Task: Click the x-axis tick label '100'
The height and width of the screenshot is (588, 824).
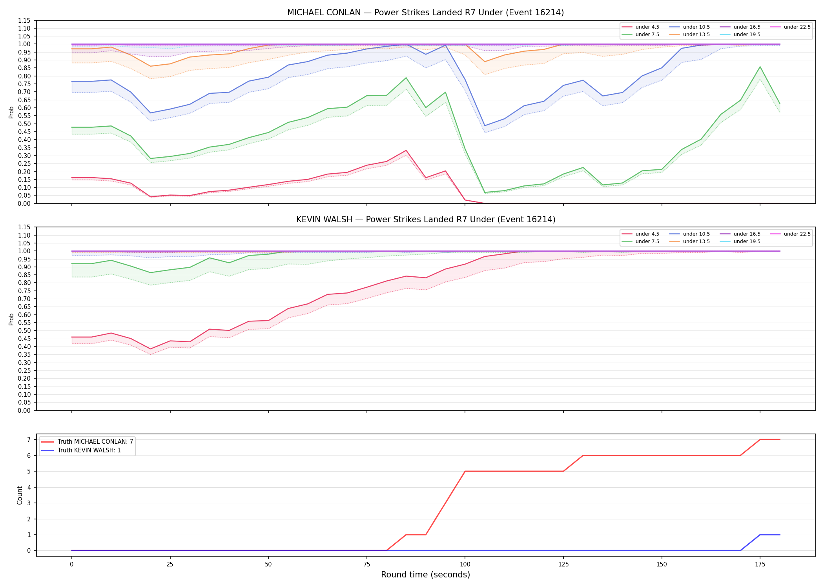Action: (465, 564)
